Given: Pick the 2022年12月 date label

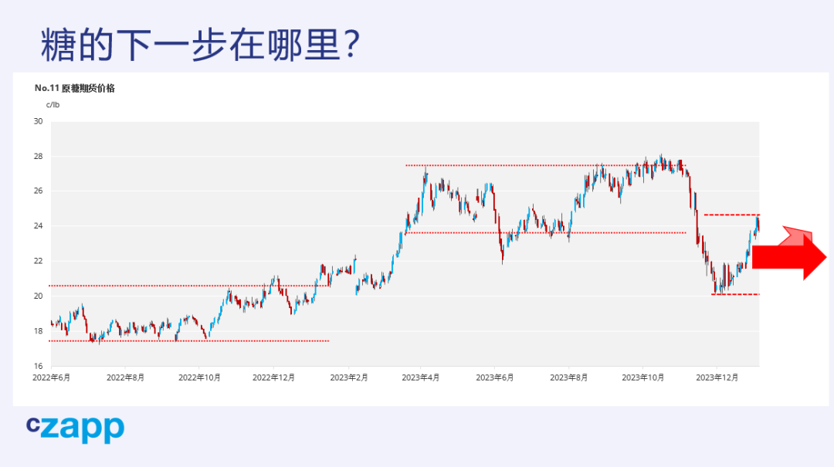Looking at the screenshot, I should (x=273, y=377).
